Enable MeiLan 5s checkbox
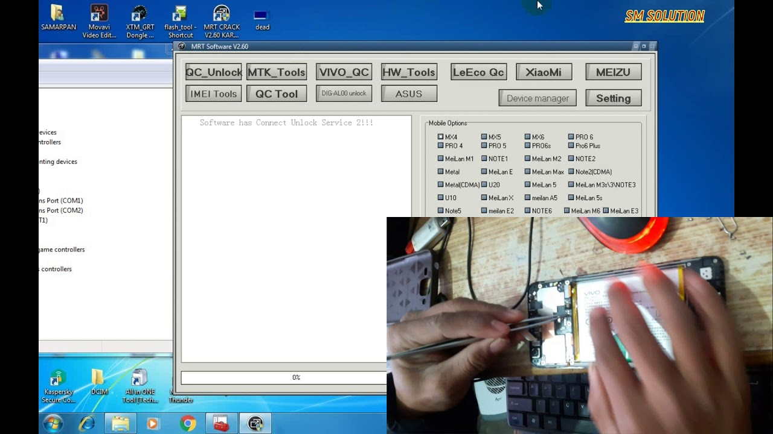773x434 pixels. coord(571,198)
